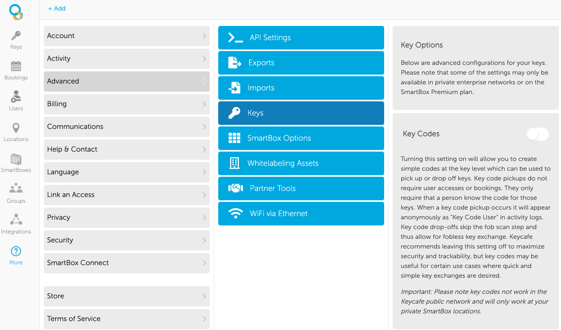The image size is (561, 330).
Task: Click the Keycafe logo icon
Action: (16, 12)
